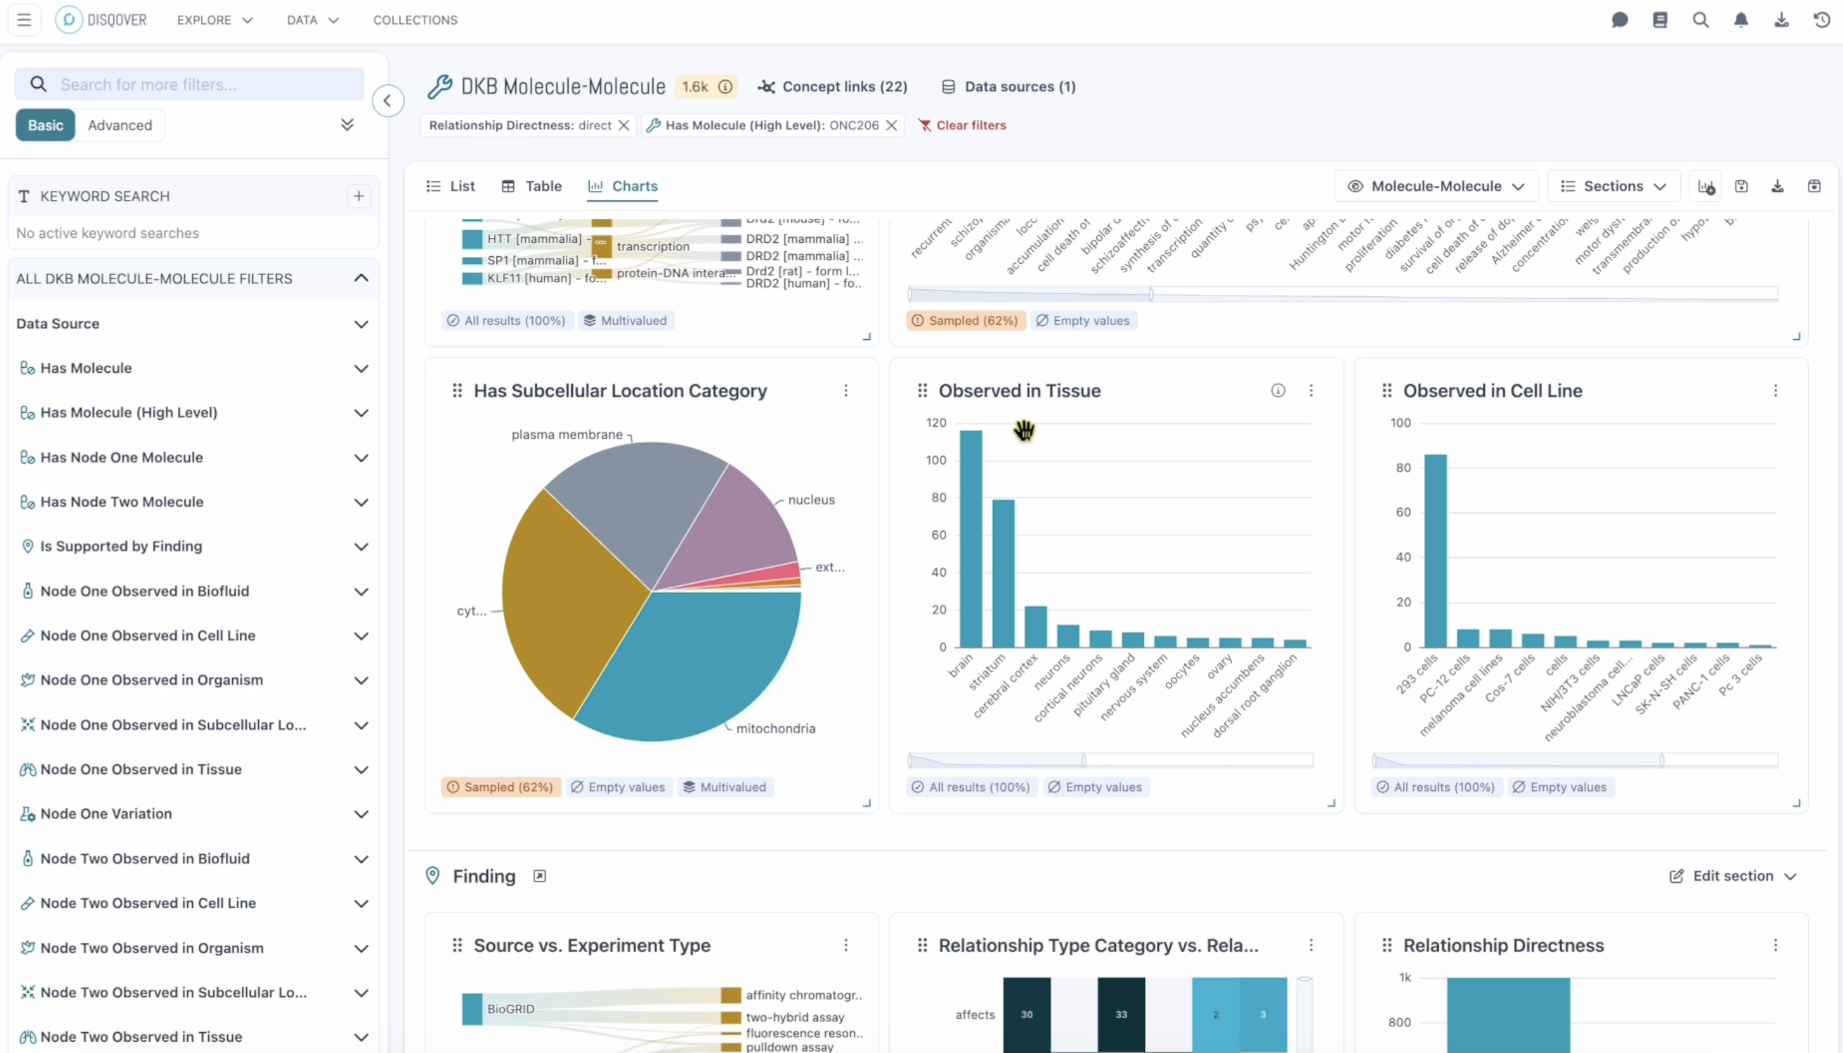The width and height of the screenshot is (1843, 1053).
Task: Go to COLLECTIONS page
Action: click(x=415, y=20)
